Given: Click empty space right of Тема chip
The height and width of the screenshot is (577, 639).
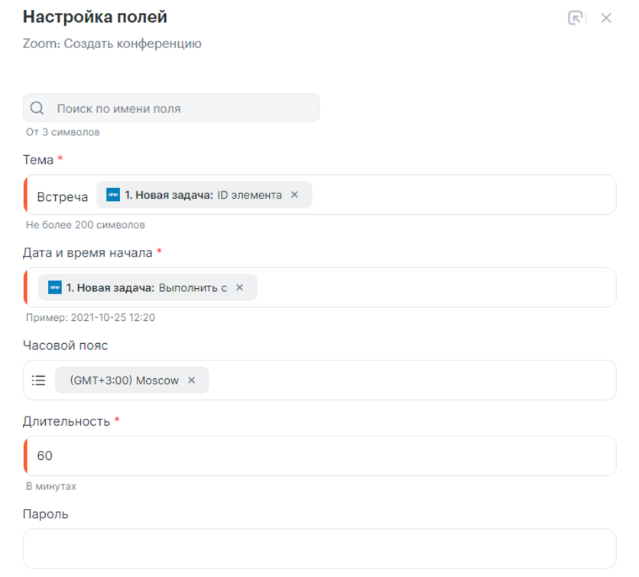Looking at the screenshot, I should click(459, 195).
